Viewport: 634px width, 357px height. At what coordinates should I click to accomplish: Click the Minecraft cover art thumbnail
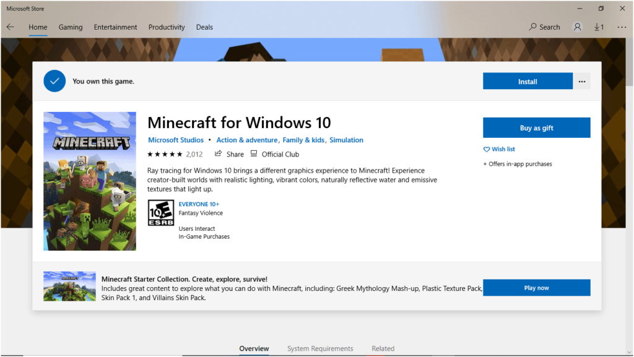click(x=90, y=181)
